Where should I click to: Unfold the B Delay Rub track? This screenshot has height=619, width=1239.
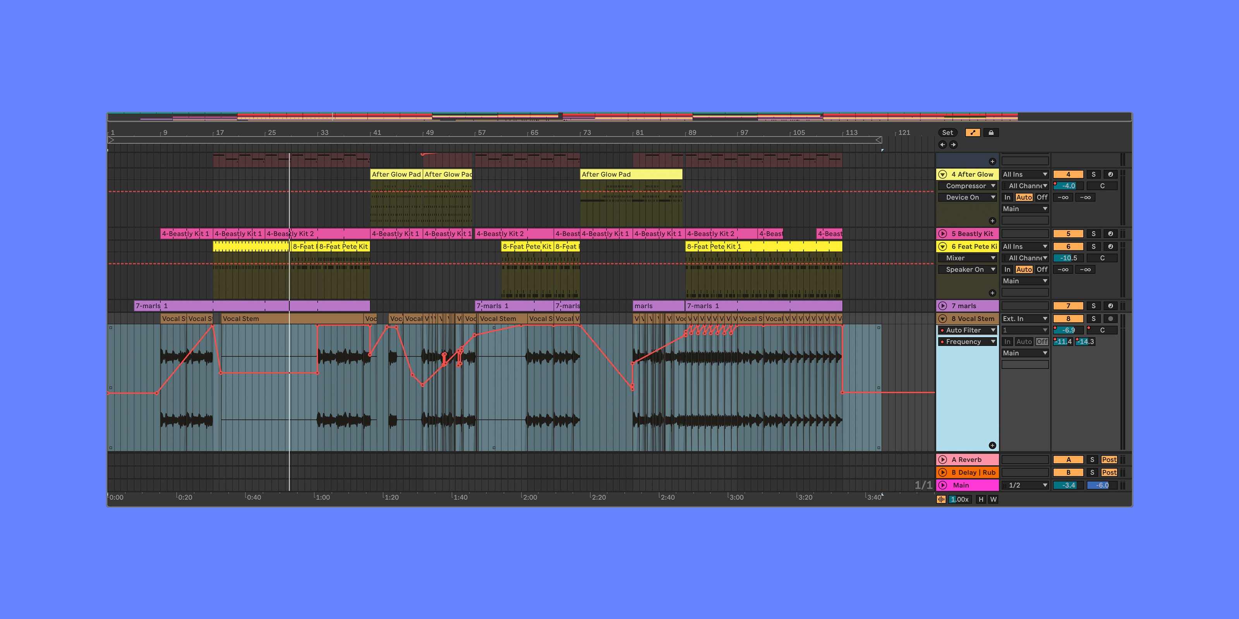click(943, 472)
